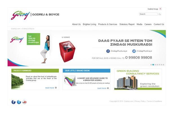Click the brand book thumbnail image

click(70, 81)
